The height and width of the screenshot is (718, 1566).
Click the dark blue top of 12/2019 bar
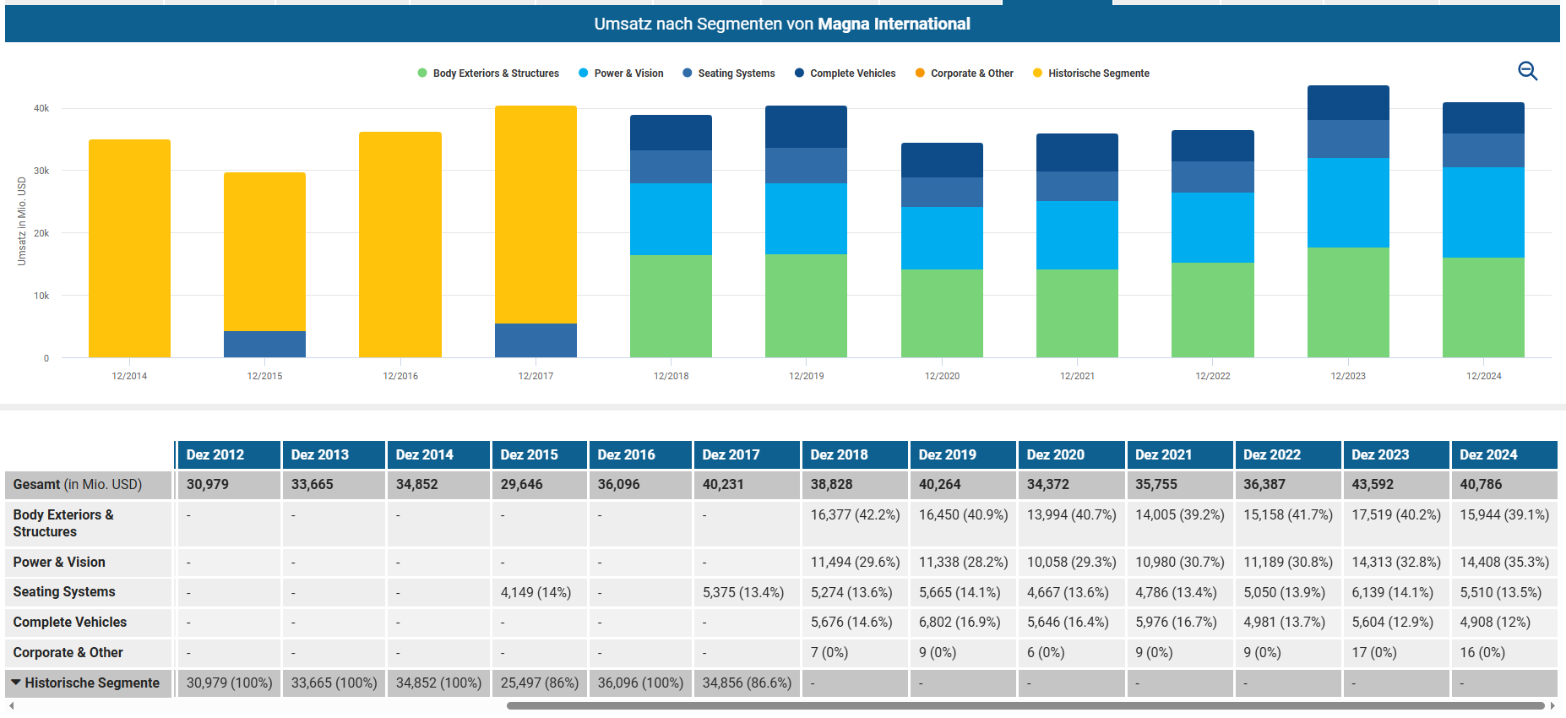coord(806,127)
